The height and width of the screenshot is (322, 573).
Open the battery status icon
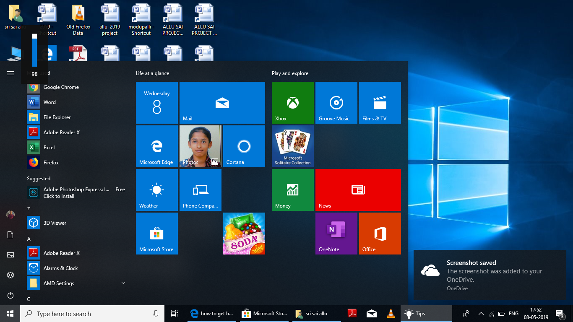(x=502, y=314)
